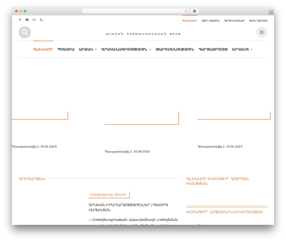Screen dimensions: 286x242
Task: Click the site tagline under the logo
Action: (x=143, y=34)
